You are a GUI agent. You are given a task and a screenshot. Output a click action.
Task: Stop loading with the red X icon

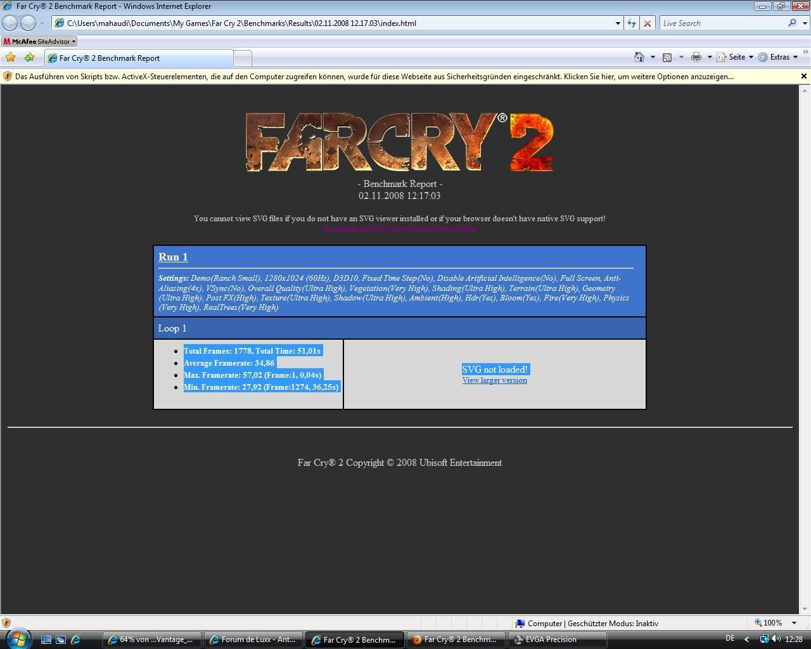click(647, 23)
